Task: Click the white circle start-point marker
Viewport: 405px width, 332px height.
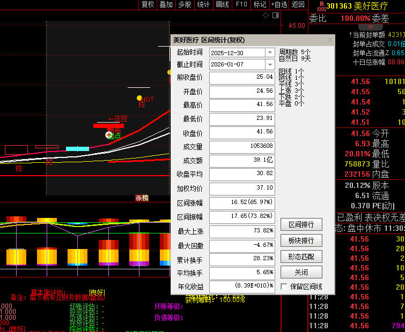Action: pos(109,134)
